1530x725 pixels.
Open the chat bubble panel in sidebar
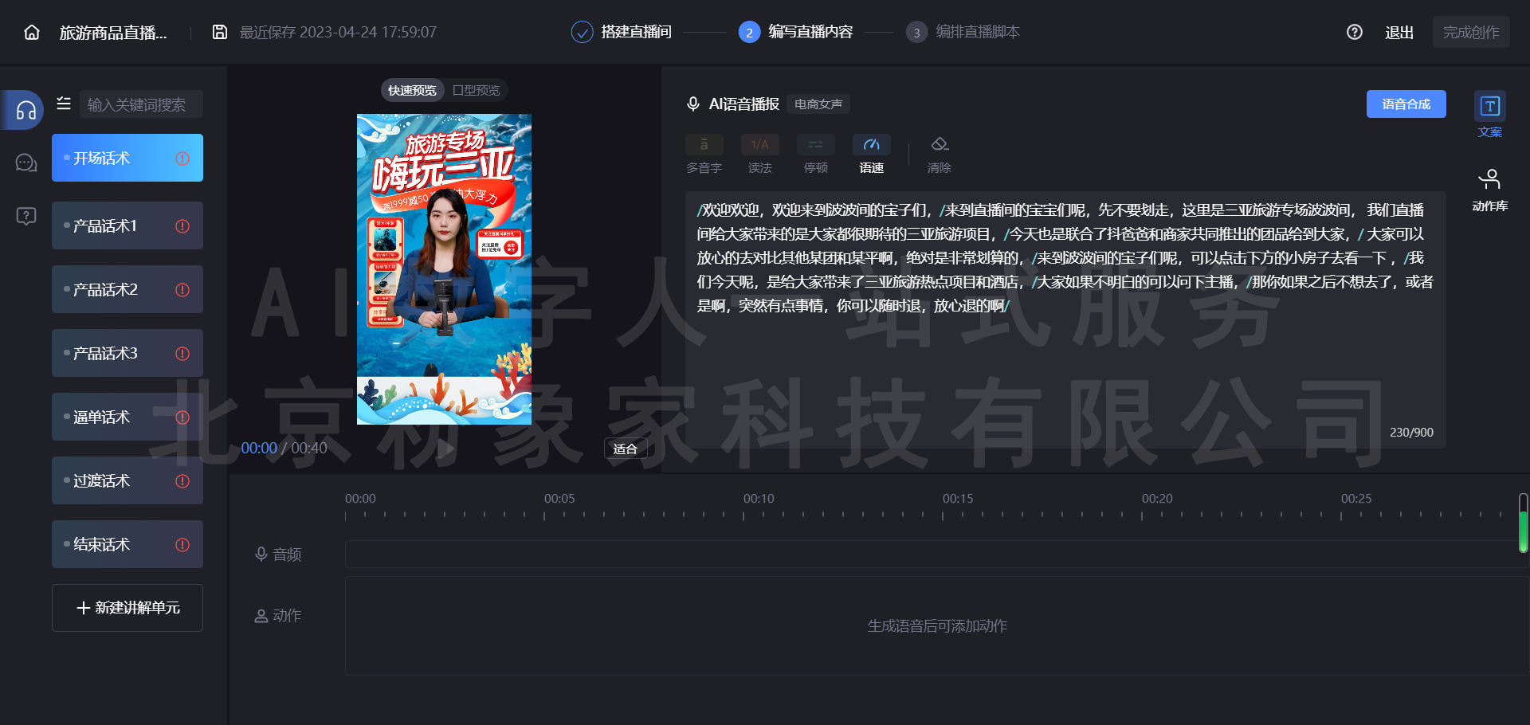click(x=25, y=163)
